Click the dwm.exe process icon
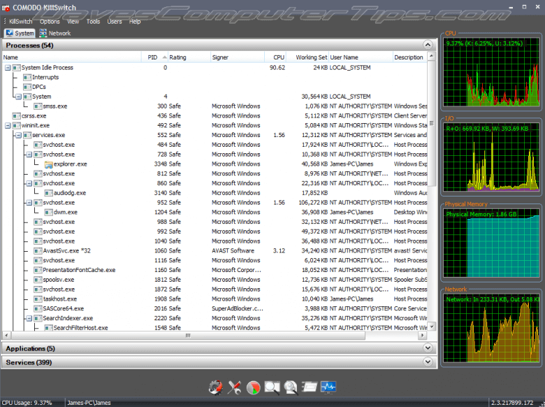The image size is (545, 407). click(48, 212)
